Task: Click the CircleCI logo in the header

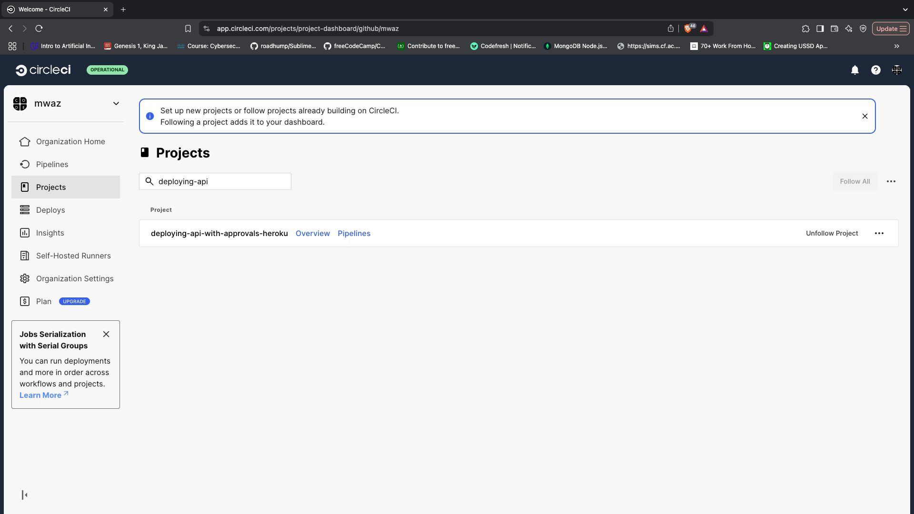Action: (43, 70)
